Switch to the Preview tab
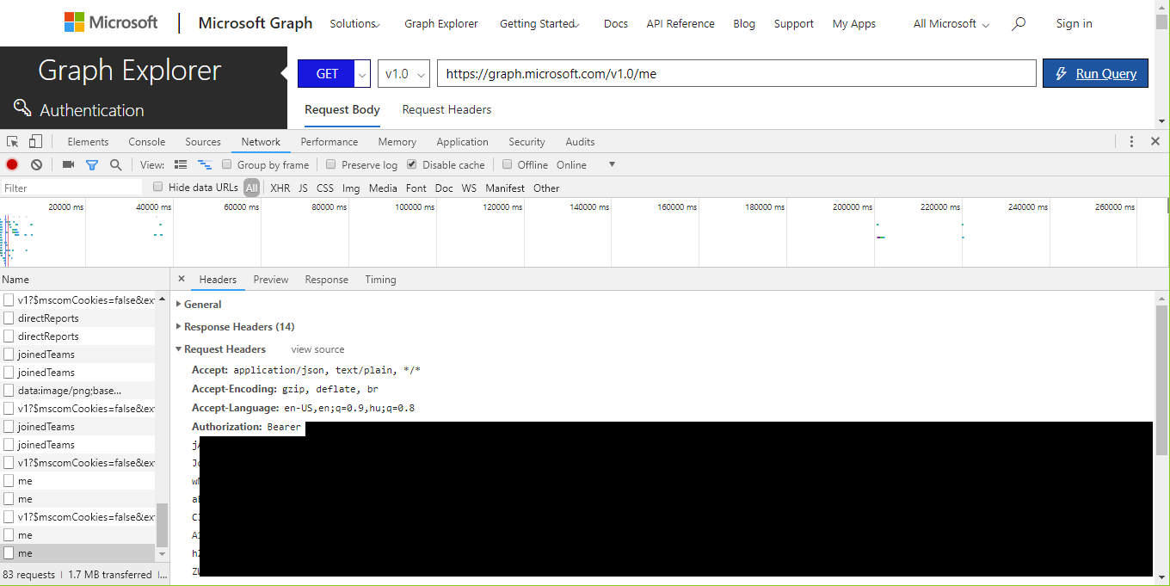The height and width of the screenshot is (586, 1170). click(271, 280)
